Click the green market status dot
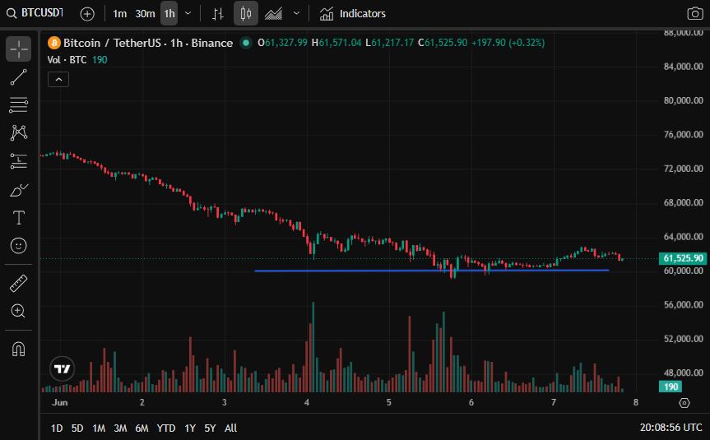The height and width of the screenshot is (440, 710). 246,43
